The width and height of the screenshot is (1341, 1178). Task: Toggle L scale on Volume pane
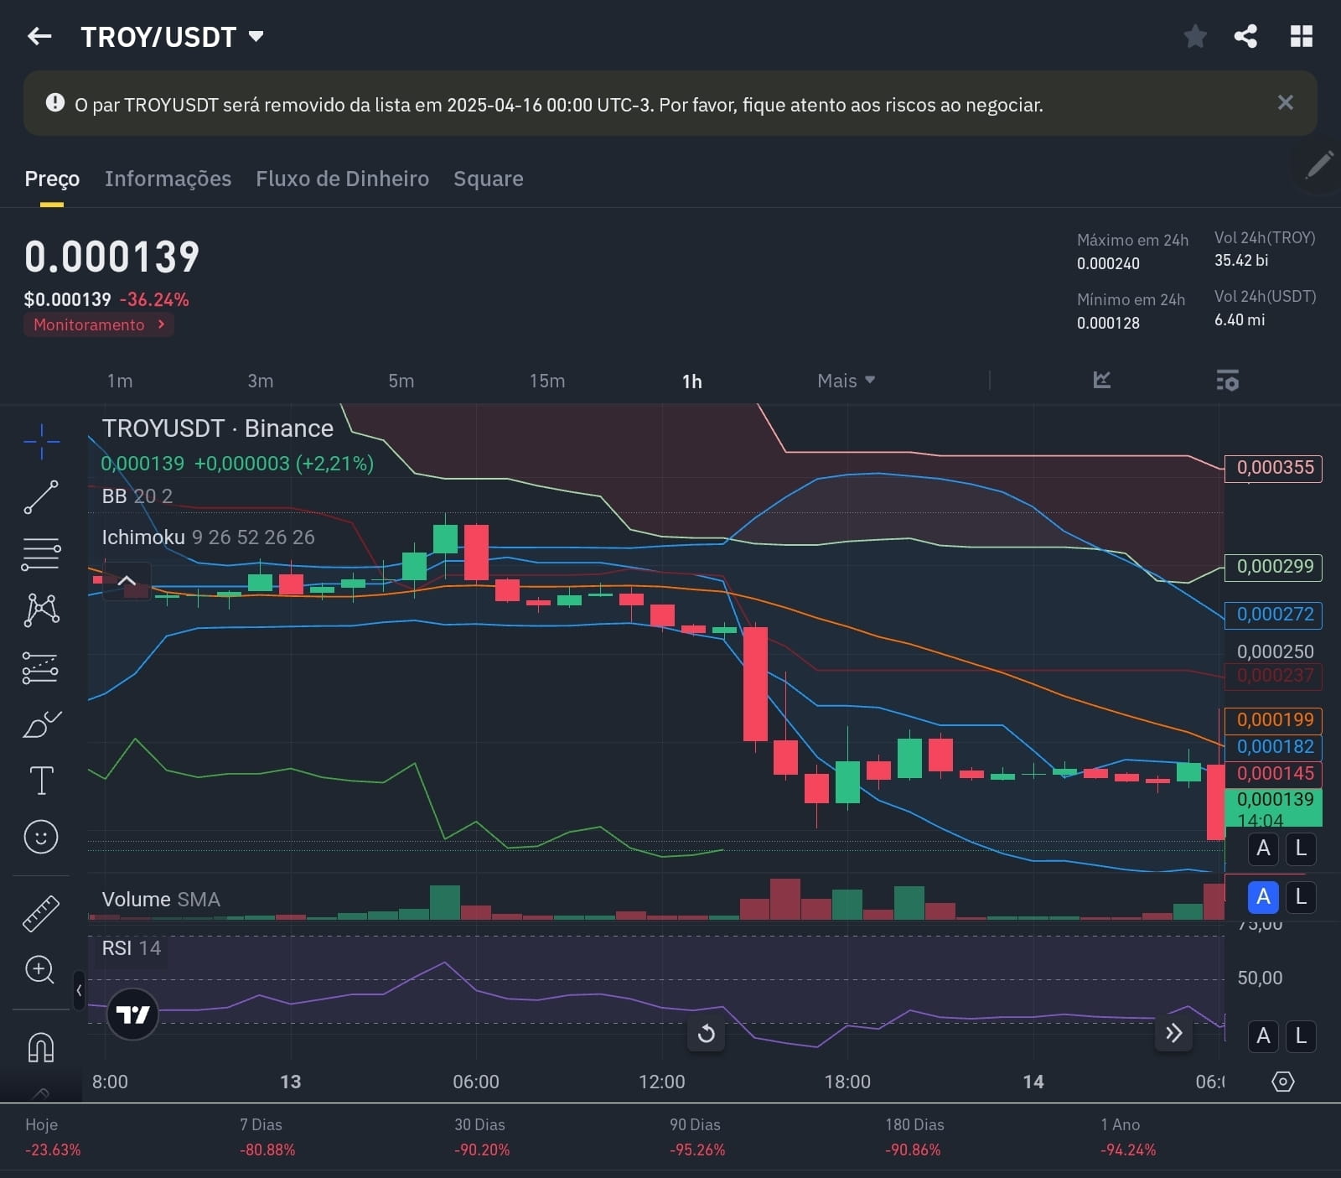pyautogui.click(x=1301, y=897)
